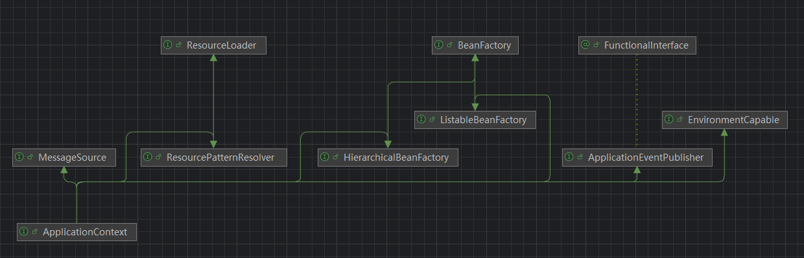Click the interface icon on ResourceLoader

pyautogui.click(x=168, y=45)
